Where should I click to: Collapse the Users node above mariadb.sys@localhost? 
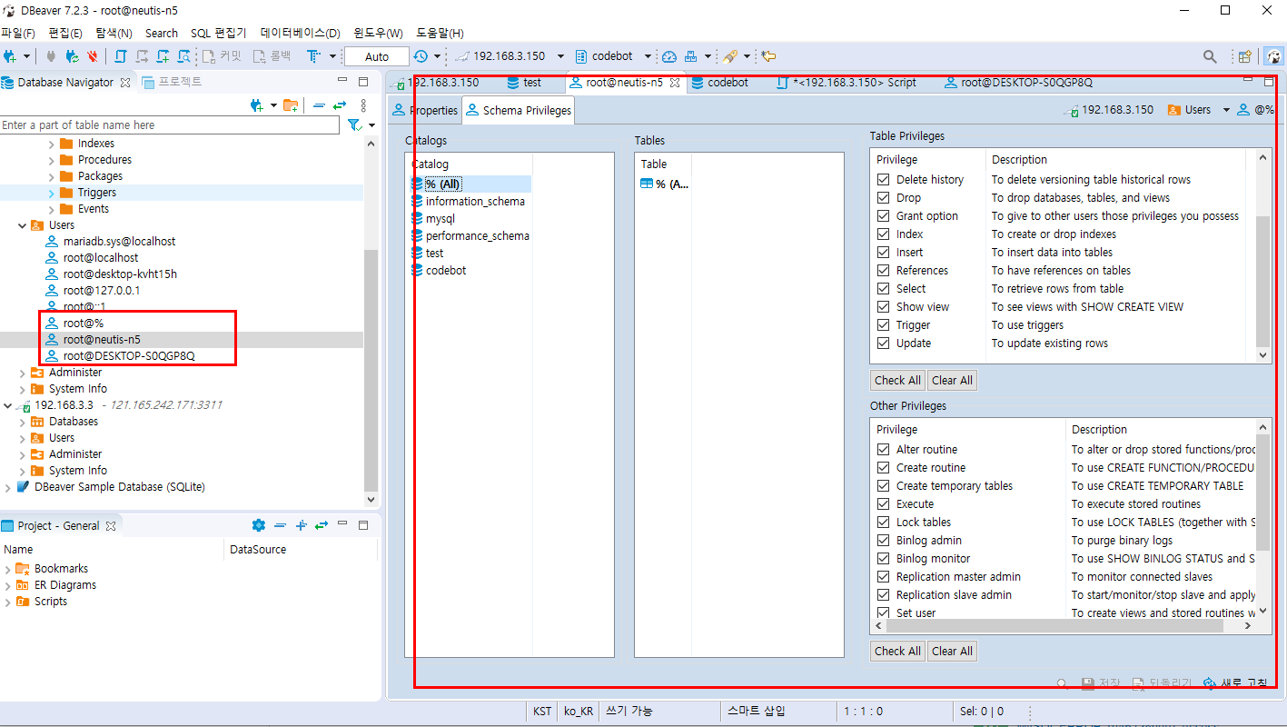pyautogui.click(x=23, y=225)
